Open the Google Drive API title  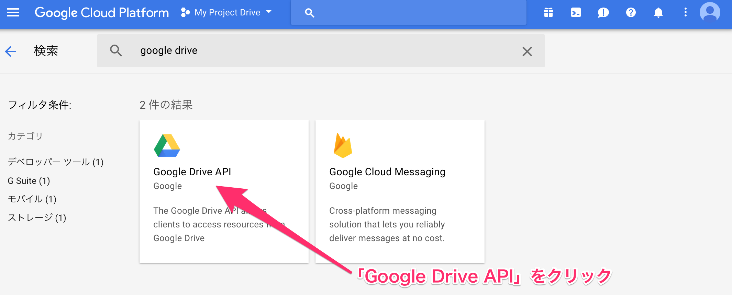click(192, 172)
